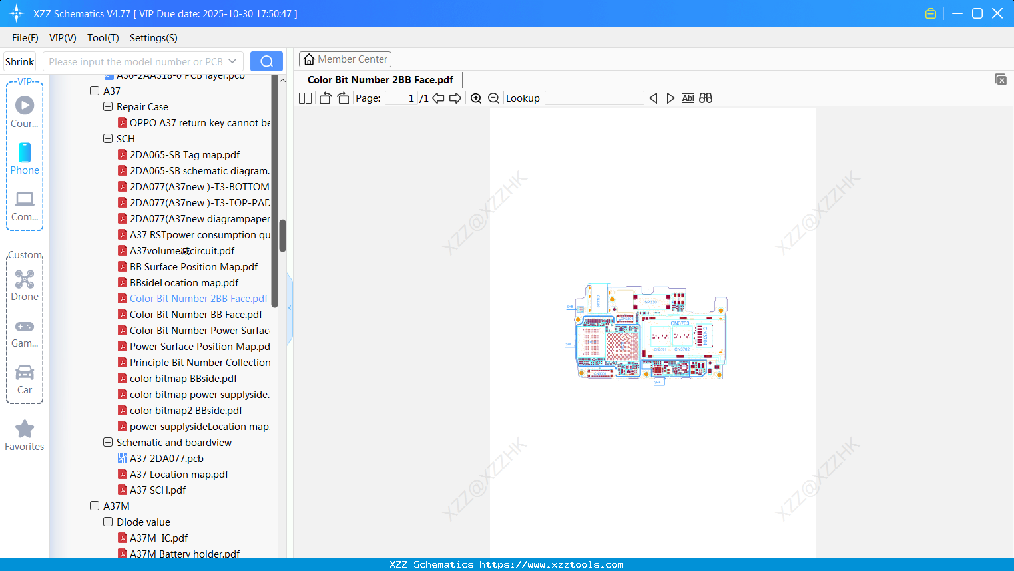
Task: Select the two-page view icon
Action: click(x=305, y=98)
